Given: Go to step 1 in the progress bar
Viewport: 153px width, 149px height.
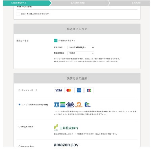Looking at the screenshot, I should tap(26, 3).
